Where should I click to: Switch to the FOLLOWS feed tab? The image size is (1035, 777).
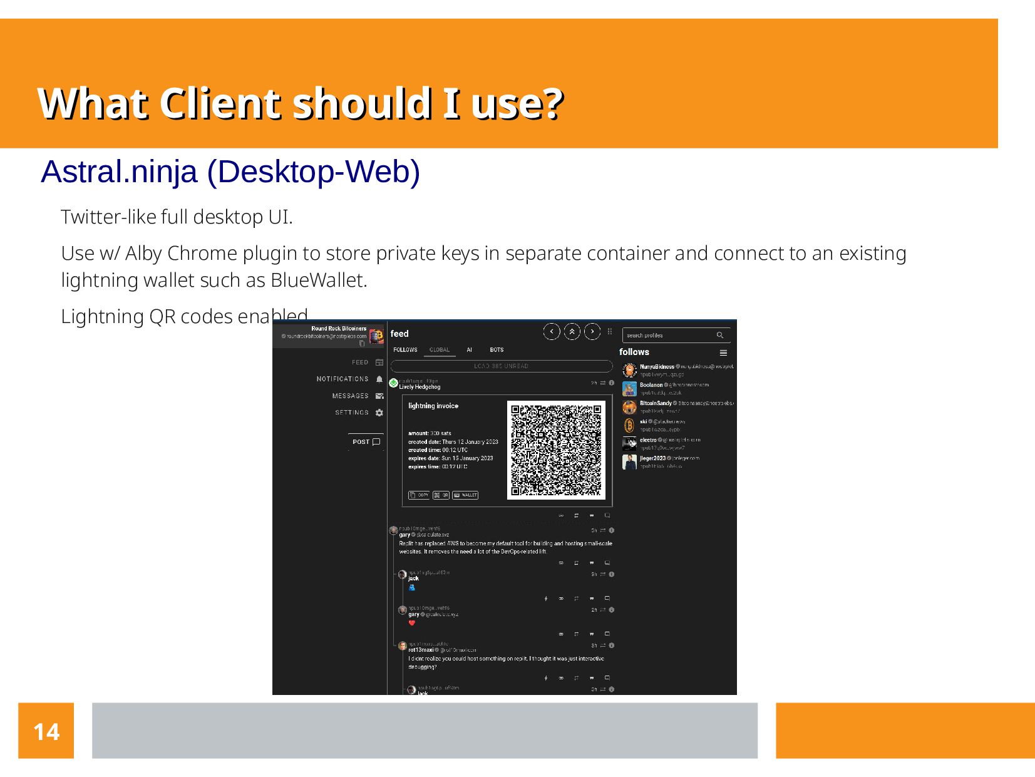[x=405, y=350]
